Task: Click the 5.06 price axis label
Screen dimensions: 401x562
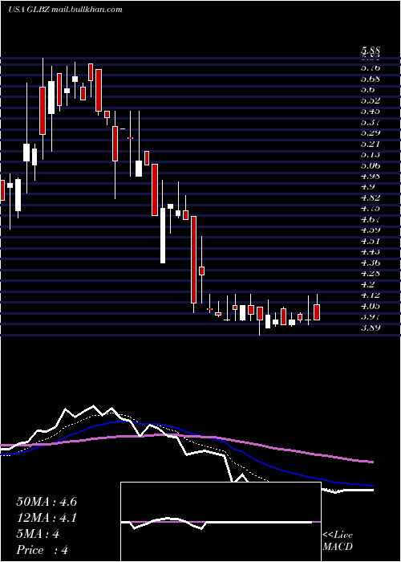Action: point(371,165)
